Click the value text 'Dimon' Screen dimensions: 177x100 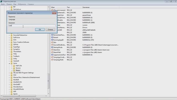point(85,27)
